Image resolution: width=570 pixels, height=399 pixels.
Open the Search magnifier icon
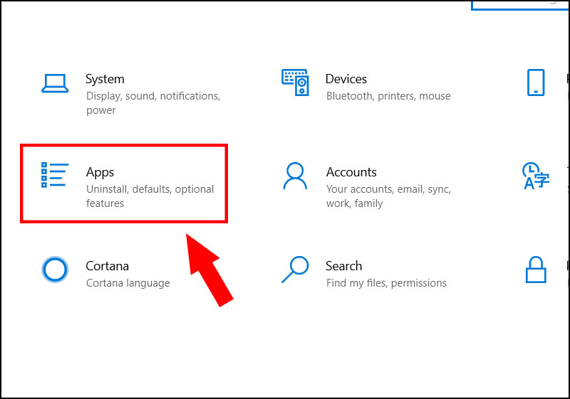295,270
